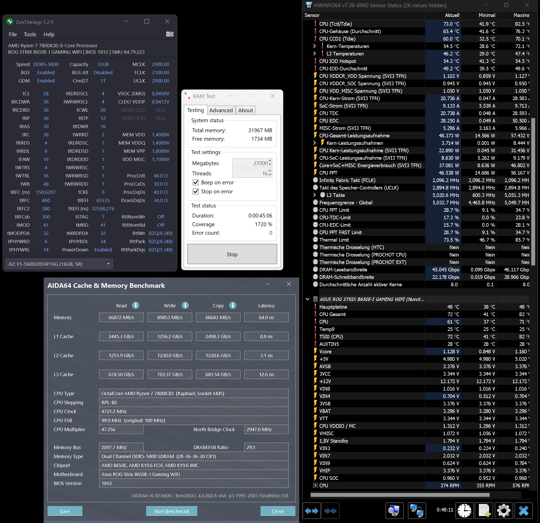Reset HWiNFO timer with clock icon
Screen dimensions: 540x523
464,511
